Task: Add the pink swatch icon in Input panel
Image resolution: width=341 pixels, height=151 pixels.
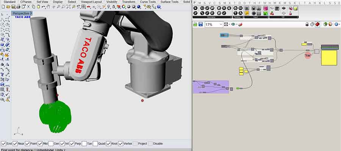Action: [266, 8]
